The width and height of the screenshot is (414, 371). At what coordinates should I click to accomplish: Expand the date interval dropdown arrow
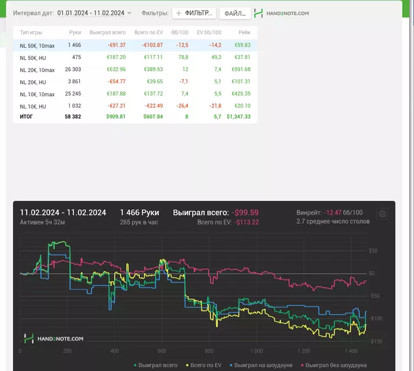[130, 13]
